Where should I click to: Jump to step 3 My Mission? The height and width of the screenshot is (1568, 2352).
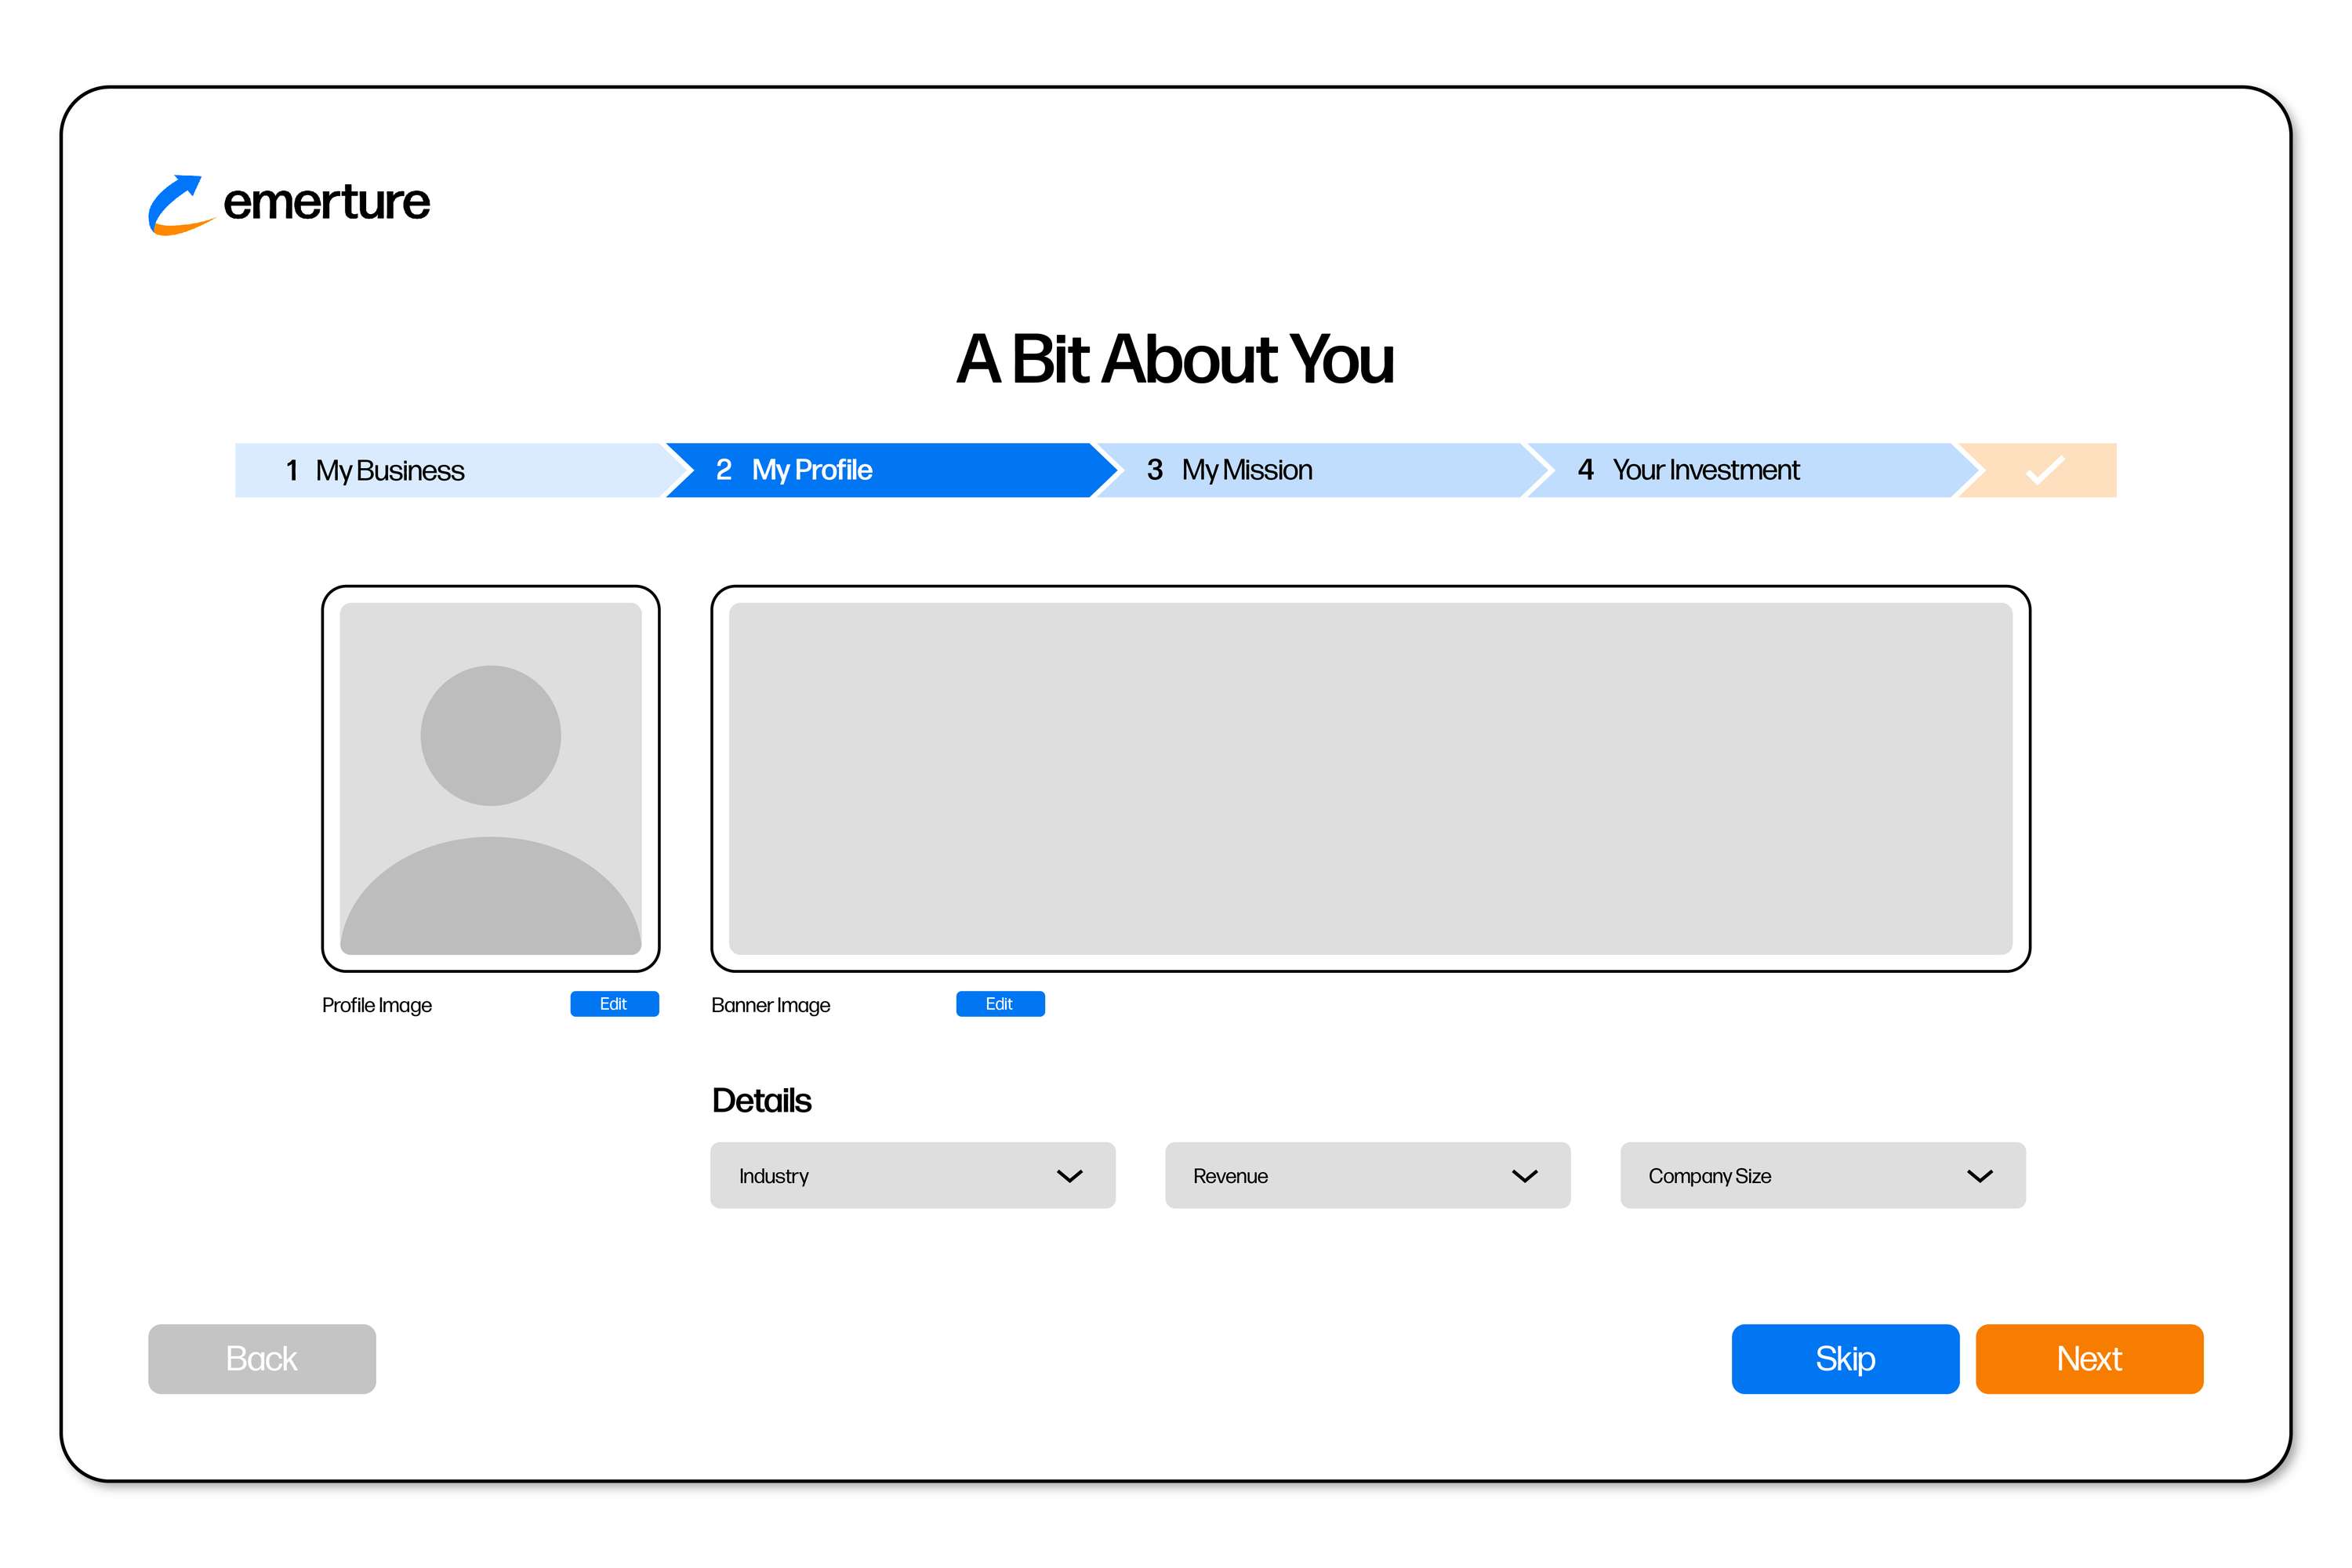[1320, 470]
